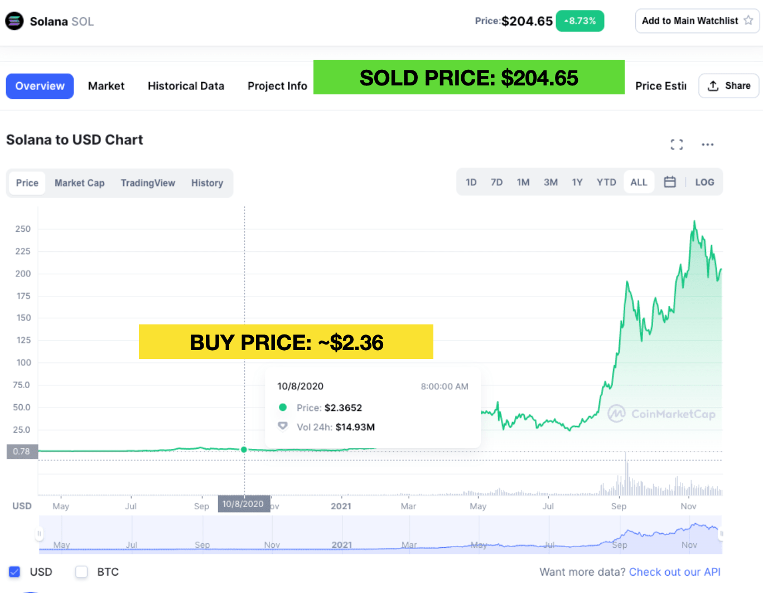Screen dimensions: 763x593
Task: Select the Price chart tab
Action: [27, 183]
